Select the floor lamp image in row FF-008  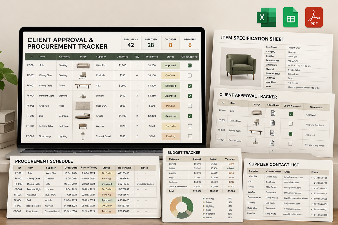83,136
